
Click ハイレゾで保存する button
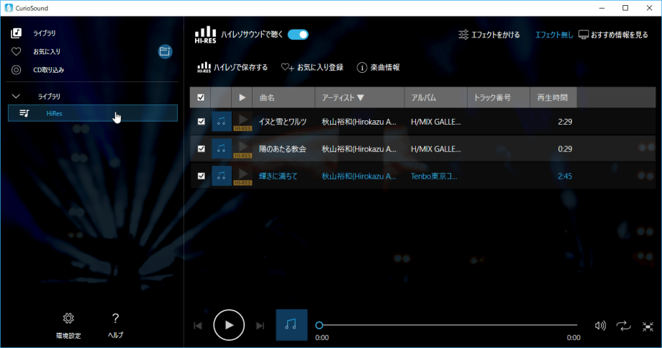(232, 67)
